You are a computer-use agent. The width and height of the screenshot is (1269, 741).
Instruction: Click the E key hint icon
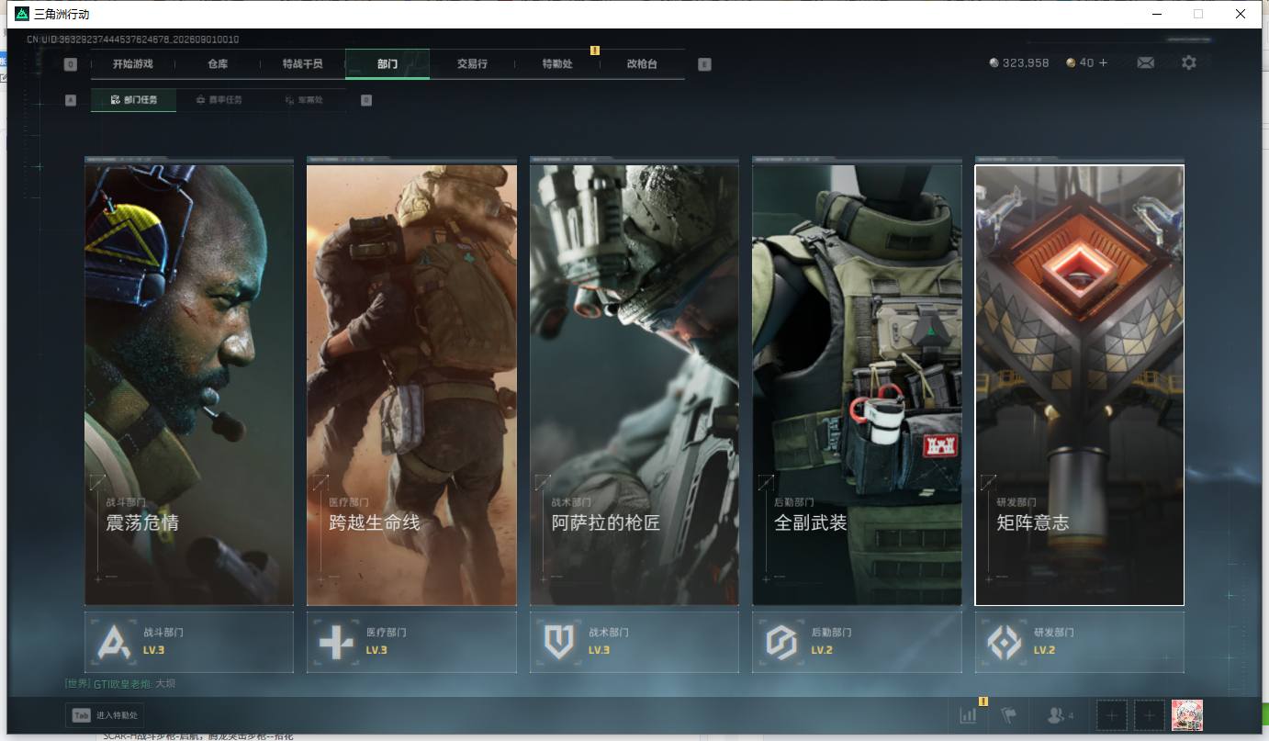click(x=704, y=64)
